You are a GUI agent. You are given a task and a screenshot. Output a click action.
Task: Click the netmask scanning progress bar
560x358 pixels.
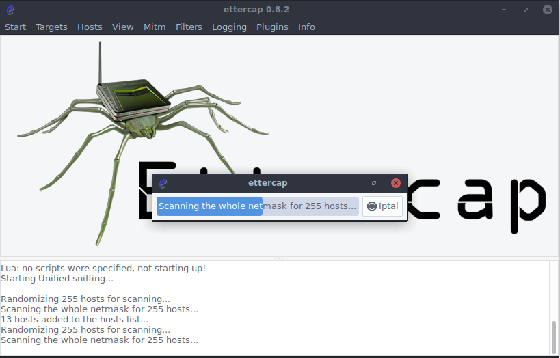pos(258,206)
